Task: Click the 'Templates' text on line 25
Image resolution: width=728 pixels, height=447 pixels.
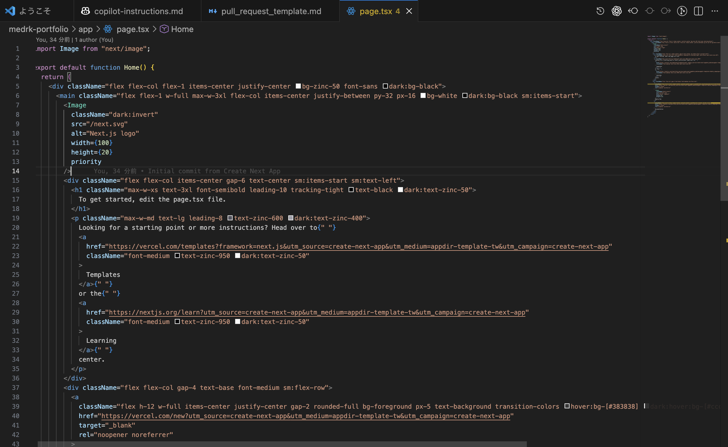Action: tap(103, 275)
